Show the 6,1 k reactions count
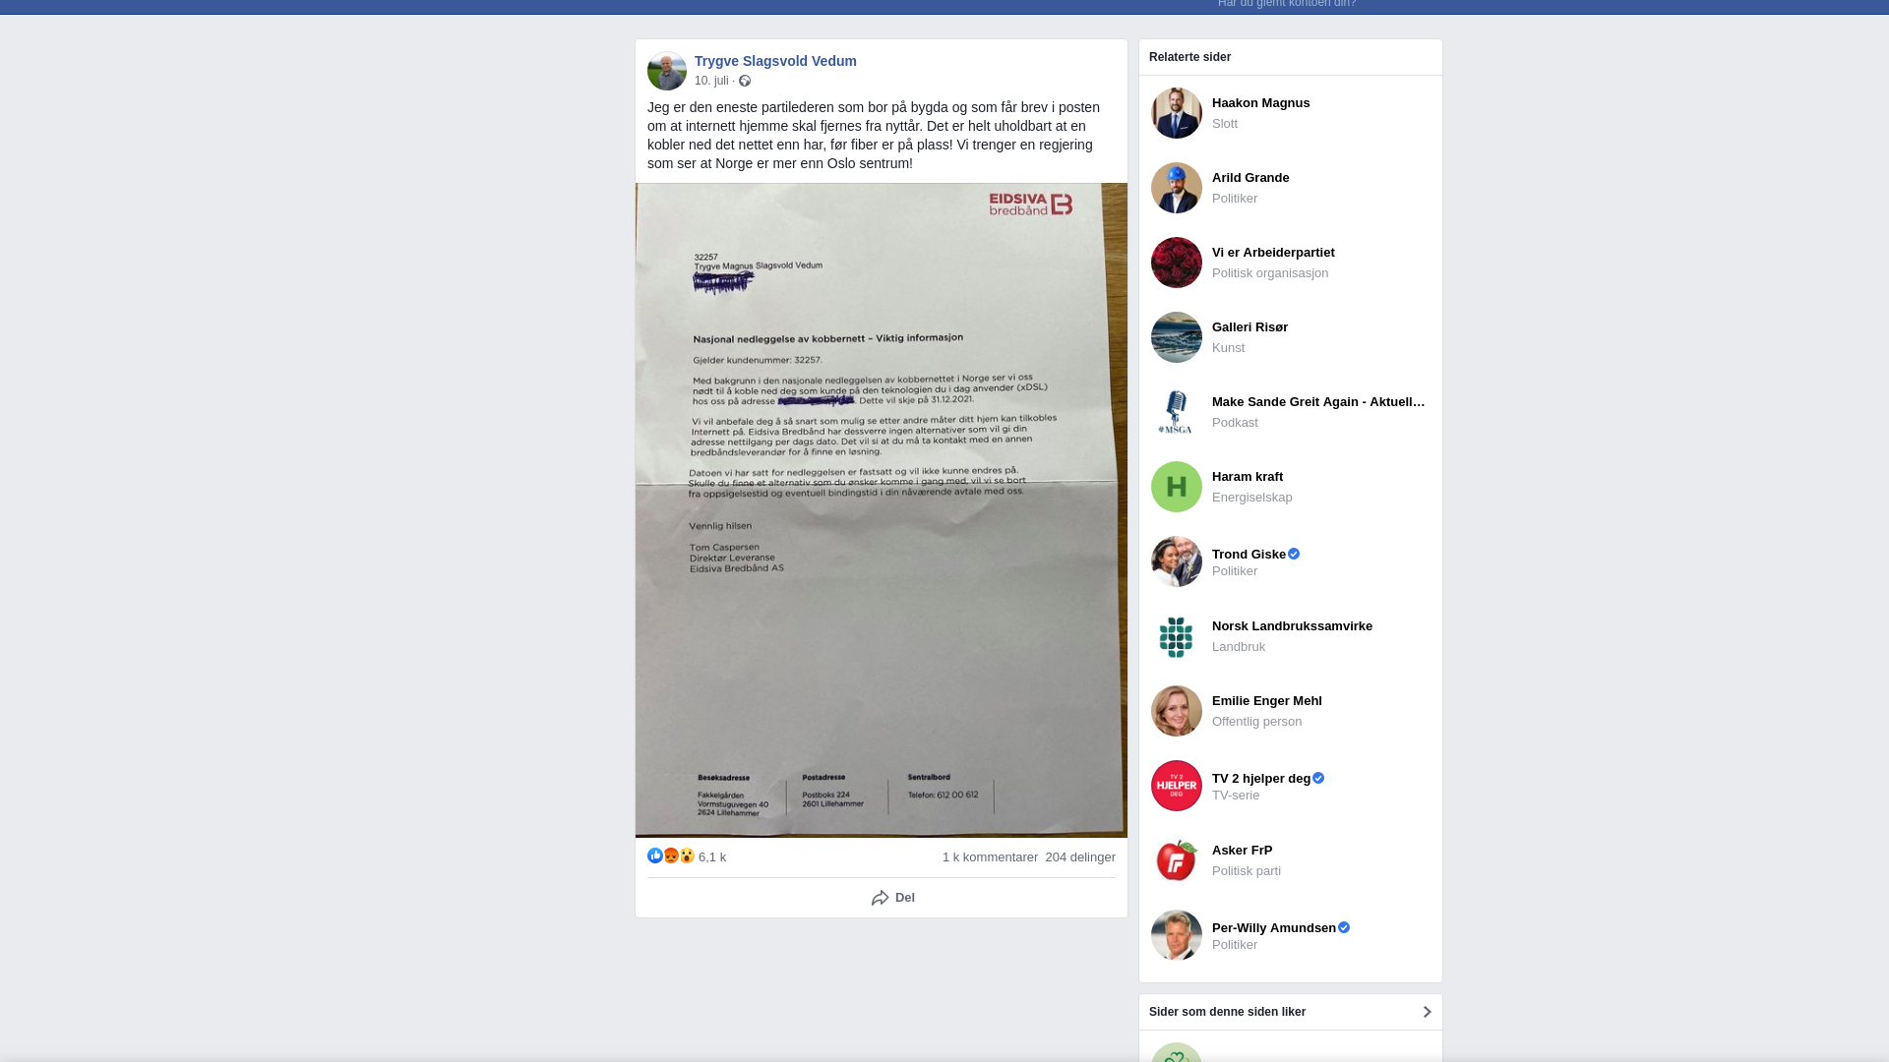This screenshot has height=1062, width=1889. pos(712,857)
